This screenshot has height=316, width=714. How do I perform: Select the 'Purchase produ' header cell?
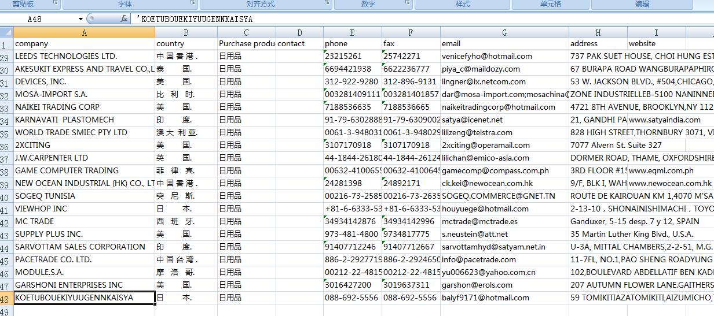(246, 44)
